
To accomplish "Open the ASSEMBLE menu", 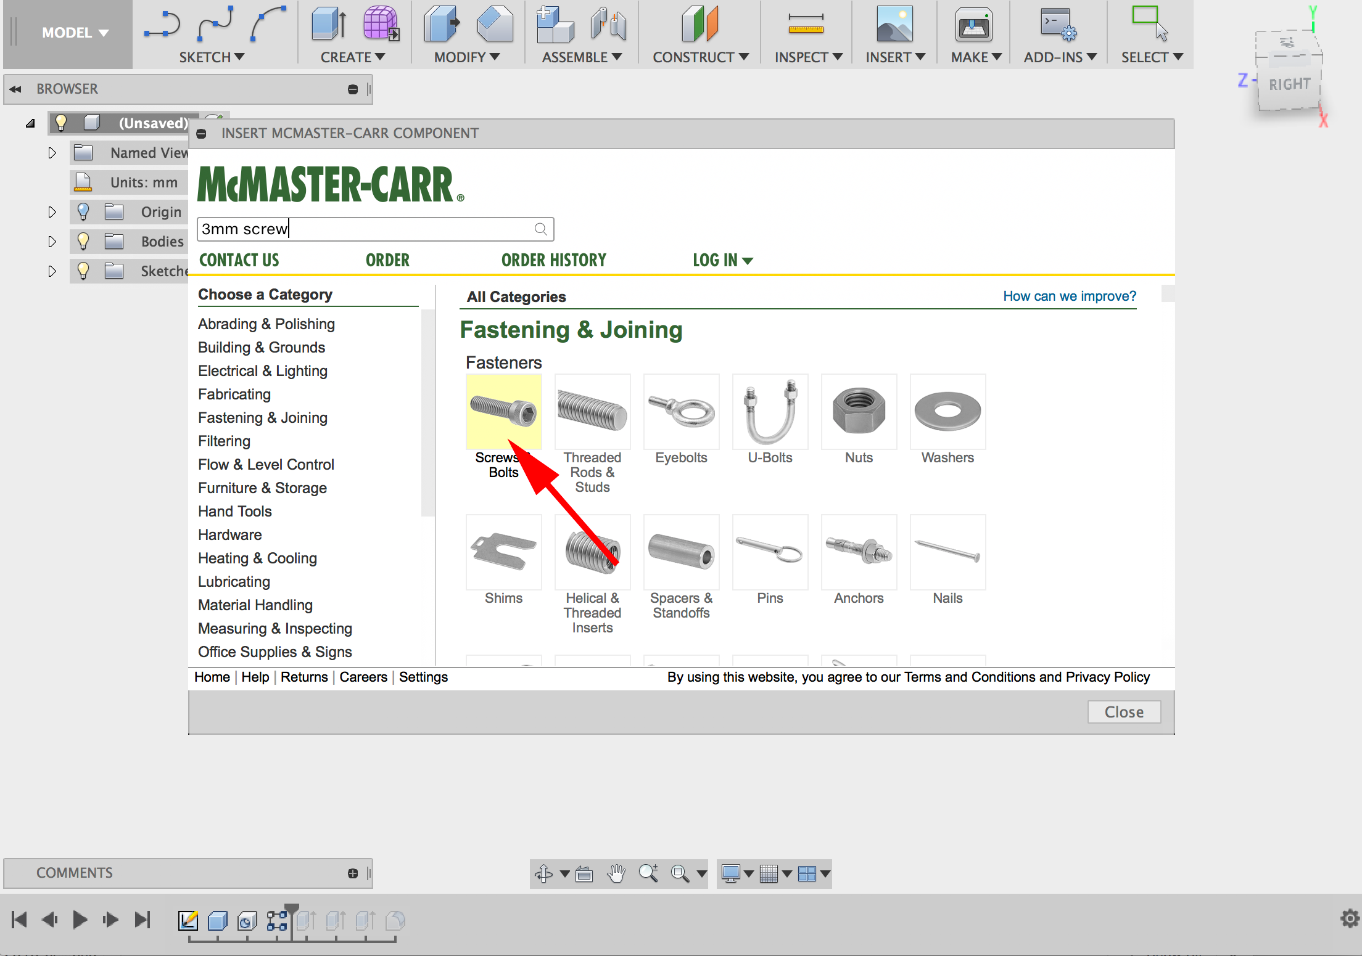I will [582, 57].
